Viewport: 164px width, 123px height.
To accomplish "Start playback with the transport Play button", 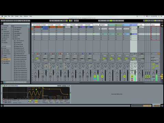I will (x=61, y=20).
